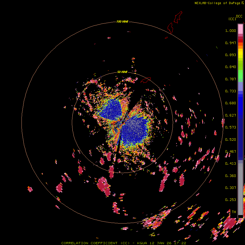Click the 0.360 colorbar value
Screen dimensions: 245x245
[231, 176]
